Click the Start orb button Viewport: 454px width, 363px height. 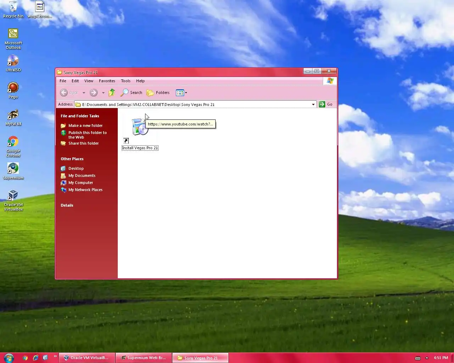(9, 358)
